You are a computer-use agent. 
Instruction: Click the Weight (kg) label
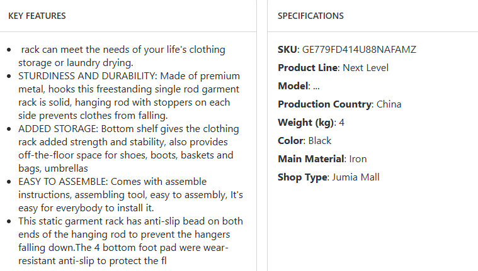coord(306,123)
